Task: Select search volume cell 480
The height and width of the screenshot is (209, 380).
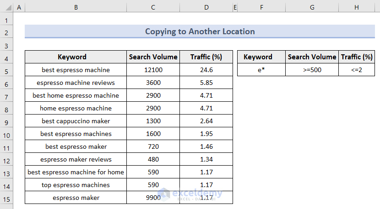Action: [153, 159]
